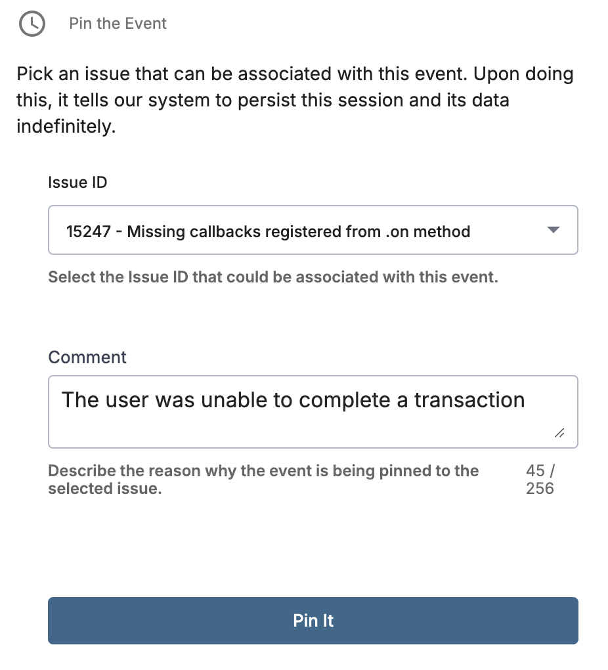Viewport: 608px width, 670px height.
Task: Click the Comment field label
Action: pos(87,357)
